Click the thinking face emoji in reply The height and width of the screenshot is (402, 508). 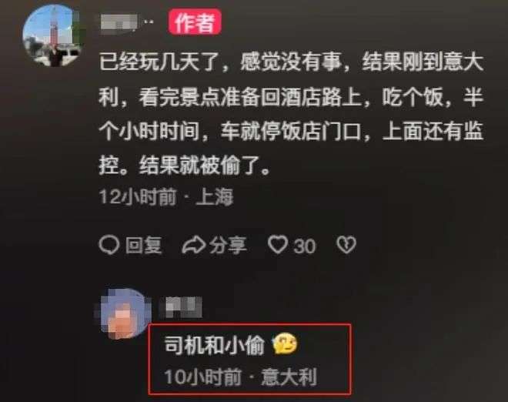click(x=285, y=344)
